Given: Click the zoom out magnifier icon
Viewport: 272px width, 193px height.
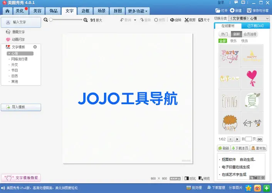Looking at the screenshot, I should (45, 20).
